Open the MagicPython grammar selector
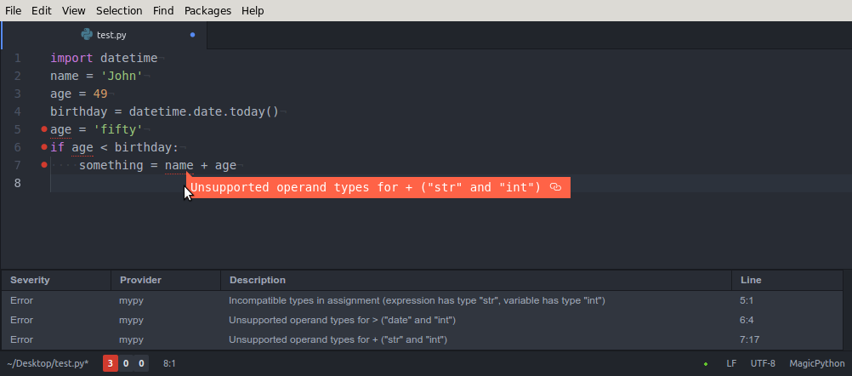The image size is (852, 376). 816,363
